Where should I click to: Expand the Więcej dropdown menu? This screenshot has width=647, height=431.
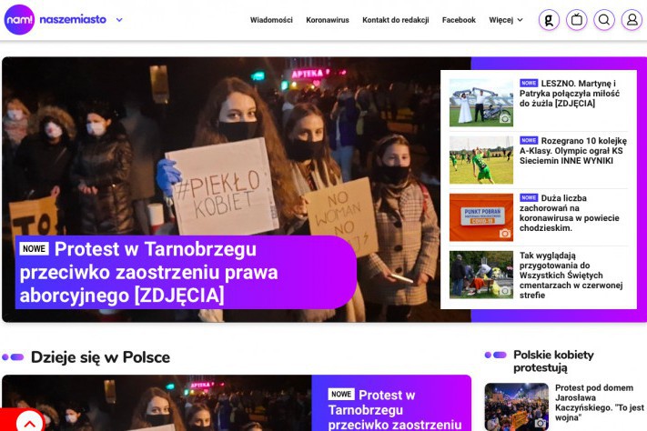[x=506, y=20]
